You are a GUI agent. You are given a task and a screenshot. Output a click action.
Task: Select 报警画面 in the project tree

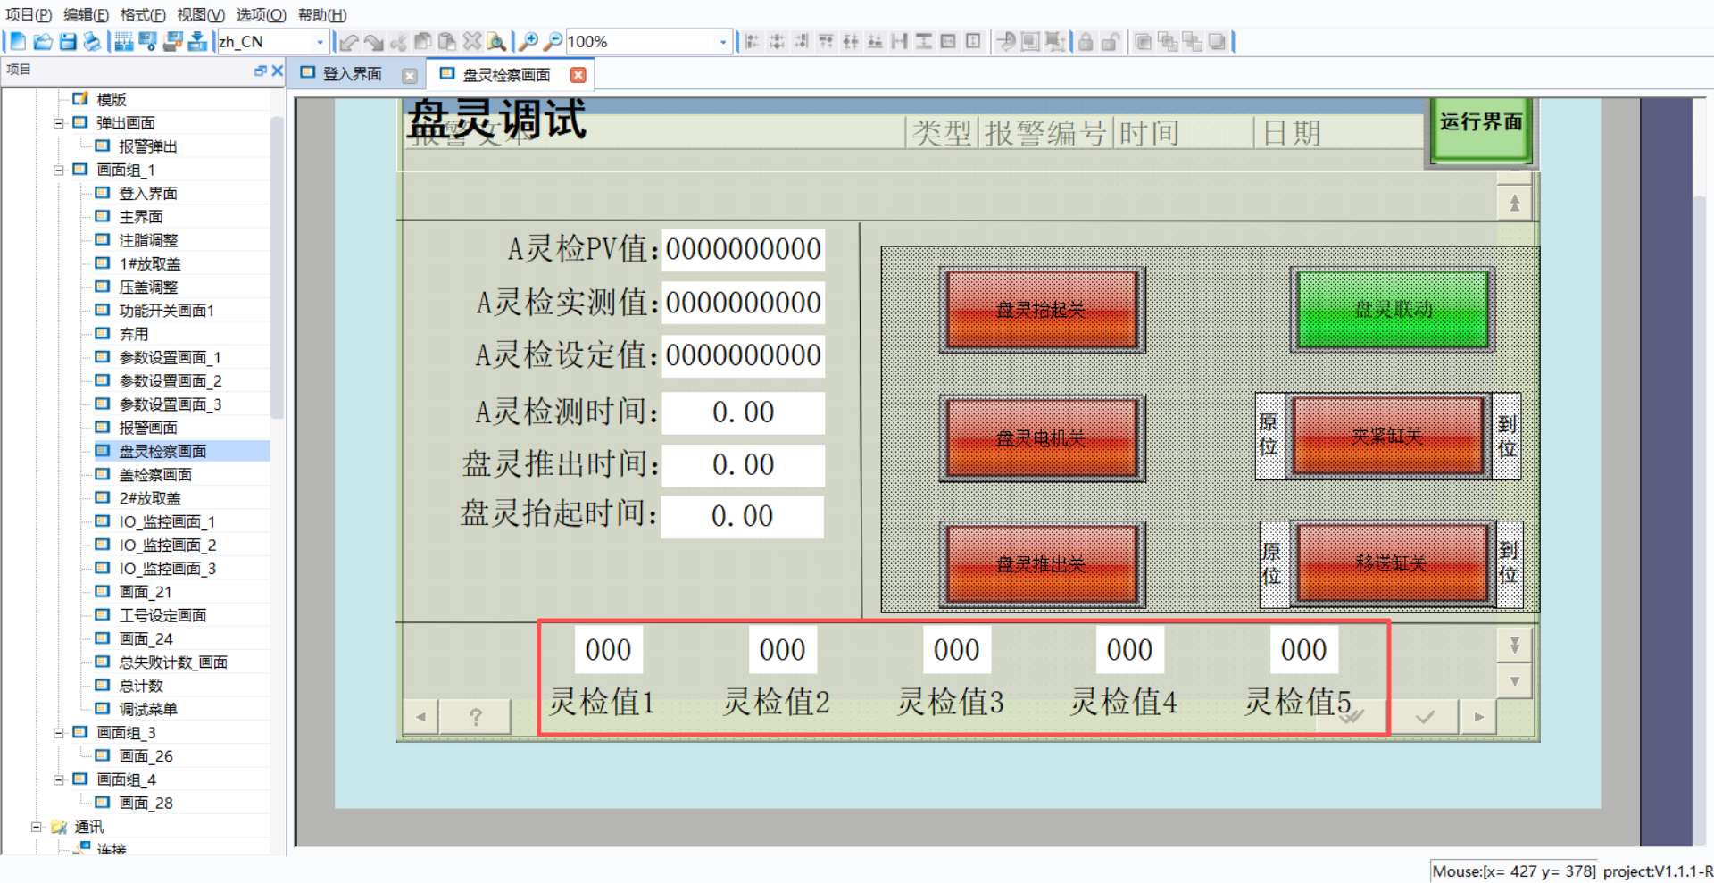[x=148, y=428]
